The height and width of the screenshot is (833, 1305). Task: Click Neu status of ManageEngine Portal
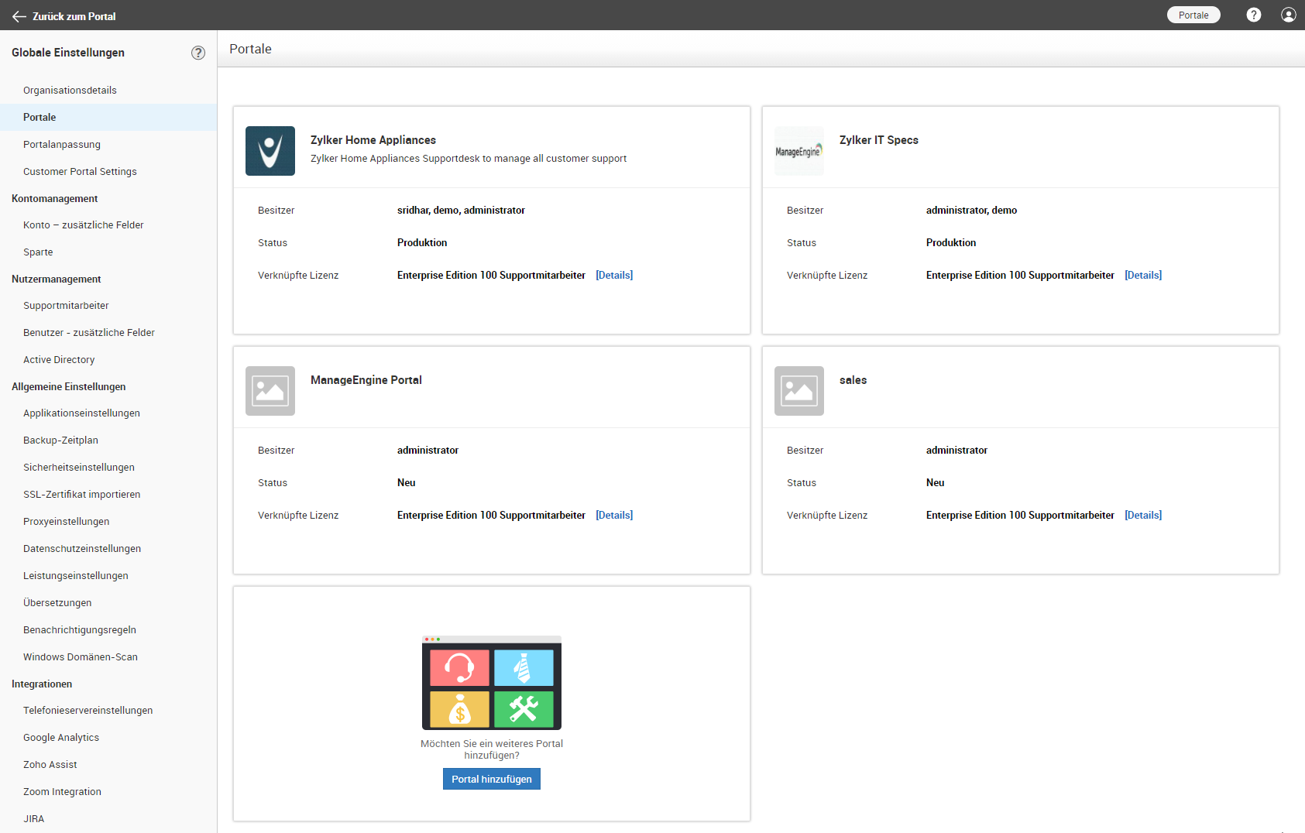[407, 483]
